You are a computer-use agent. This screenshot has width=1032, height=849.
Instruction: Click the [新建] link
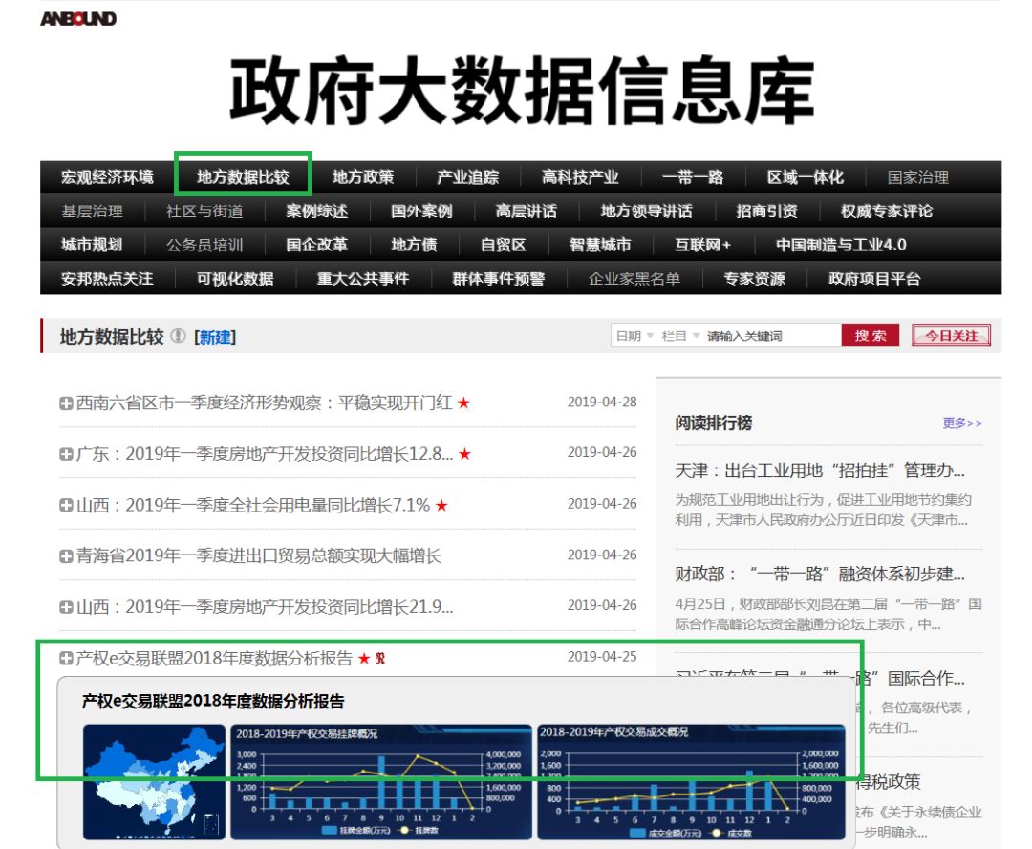pyautogui.click(x=215, y=337)
